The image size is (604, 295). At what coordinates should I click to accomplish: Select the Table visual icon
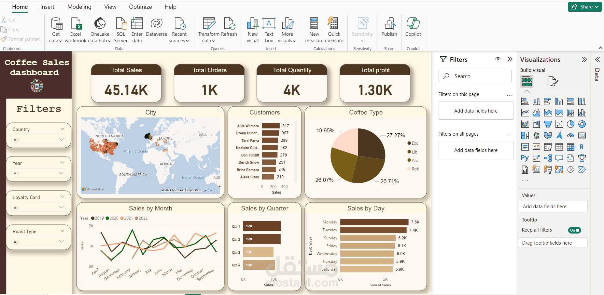tap(559, 147)
